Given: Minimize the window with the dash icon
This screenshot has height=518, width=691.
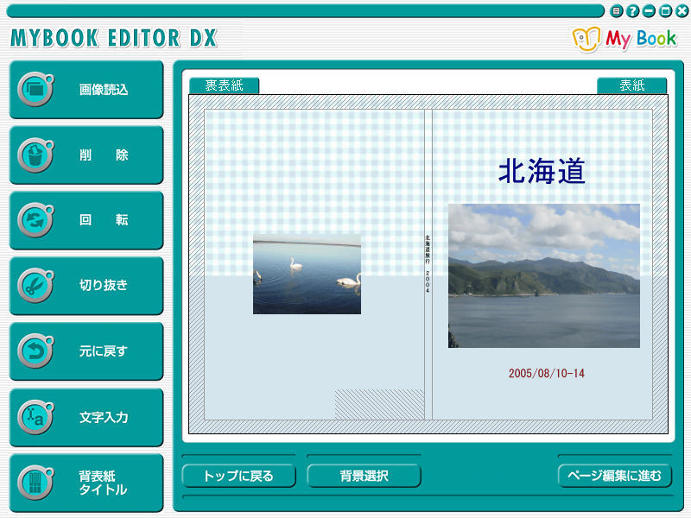Looking at the screenshot, I should 649,11.
